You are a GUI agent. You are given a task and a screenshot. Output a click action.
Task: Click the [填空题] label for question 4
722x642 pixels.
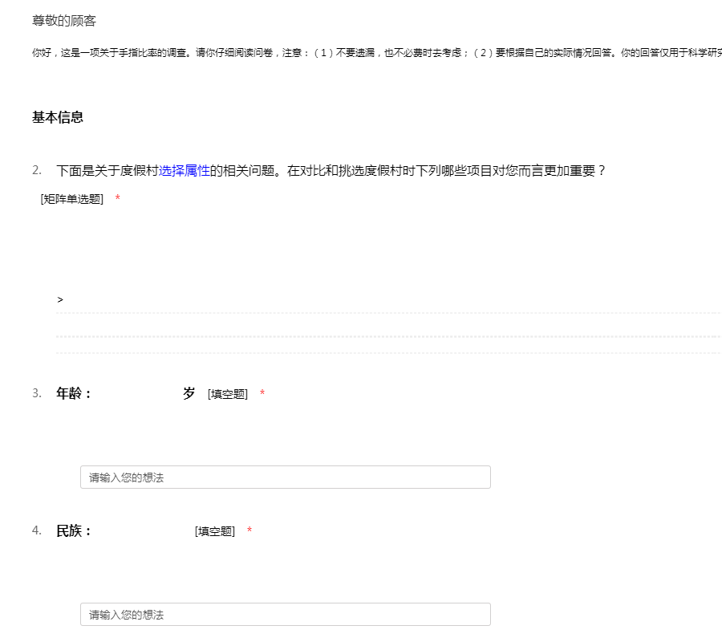(215, 531)
